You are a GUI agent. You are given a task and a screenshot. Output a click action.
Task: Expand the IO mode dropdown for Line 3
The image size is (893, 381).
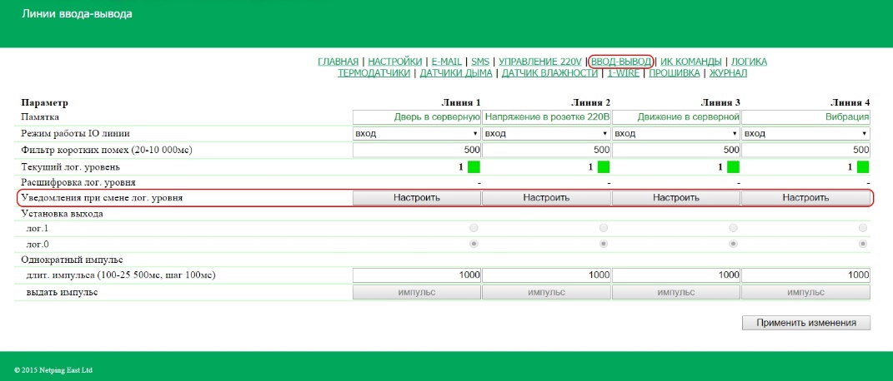pos(676,133)
